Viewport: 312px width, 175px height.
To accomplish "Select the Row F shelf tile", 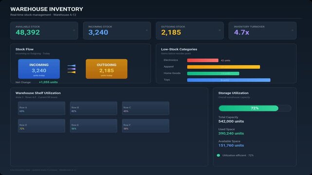I will click(x=146, y=126).
